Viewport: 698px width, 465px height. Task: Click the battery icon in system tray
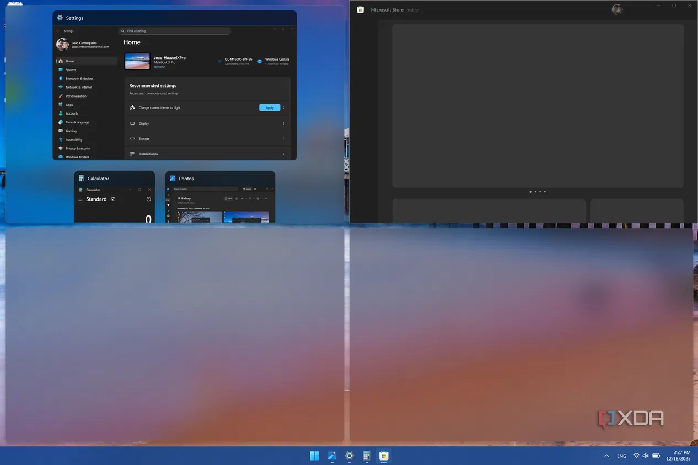pos(656,456)
